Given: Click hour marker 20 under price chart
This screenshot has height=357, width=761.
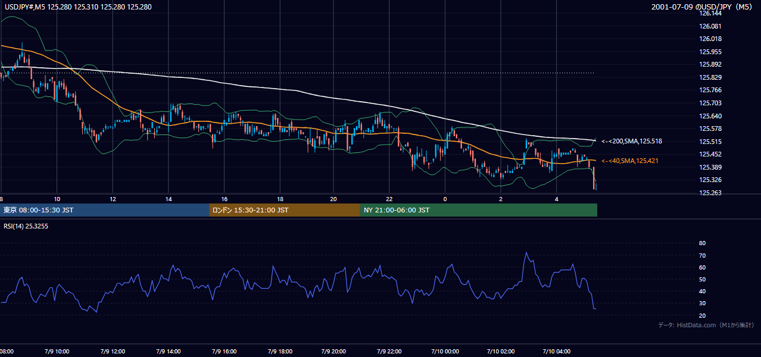Looking at the screenshot, I should pos(333,199).
